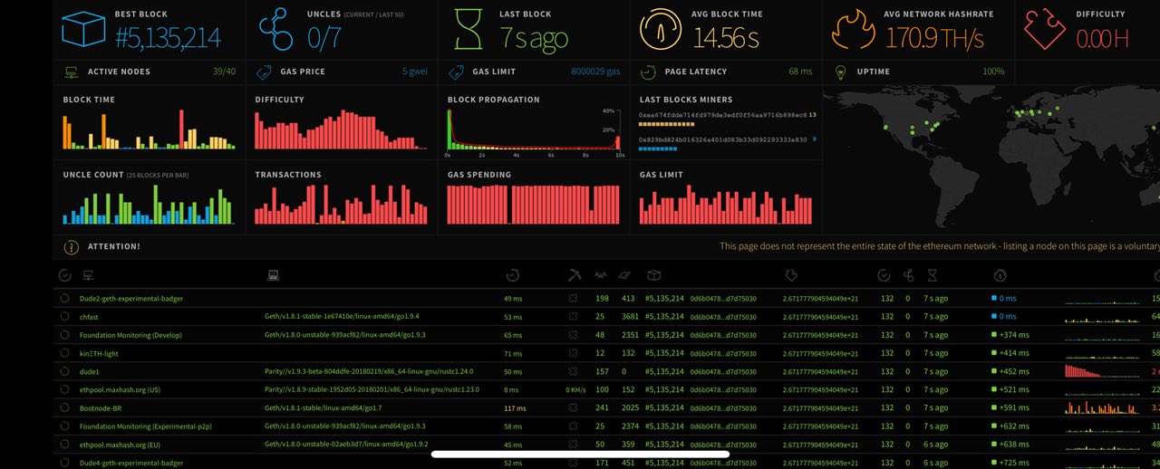
Task: Open the Best Block cube stat
Action: coord(84,30)
